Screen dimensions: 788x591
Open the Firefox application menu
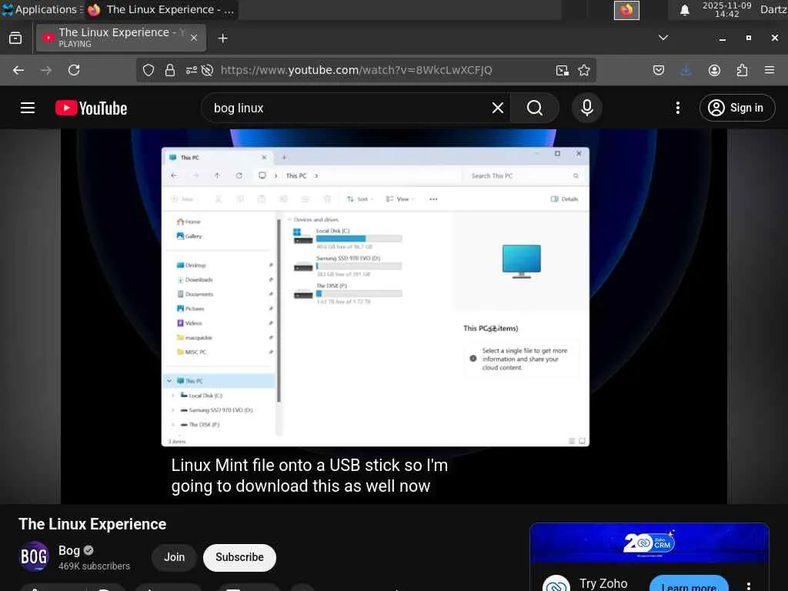[x=770, y=70]
